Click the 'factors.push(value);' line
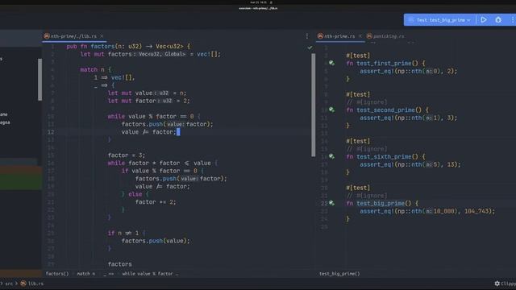Viewport: 516px width, 290px height. [x=156, y=241]
